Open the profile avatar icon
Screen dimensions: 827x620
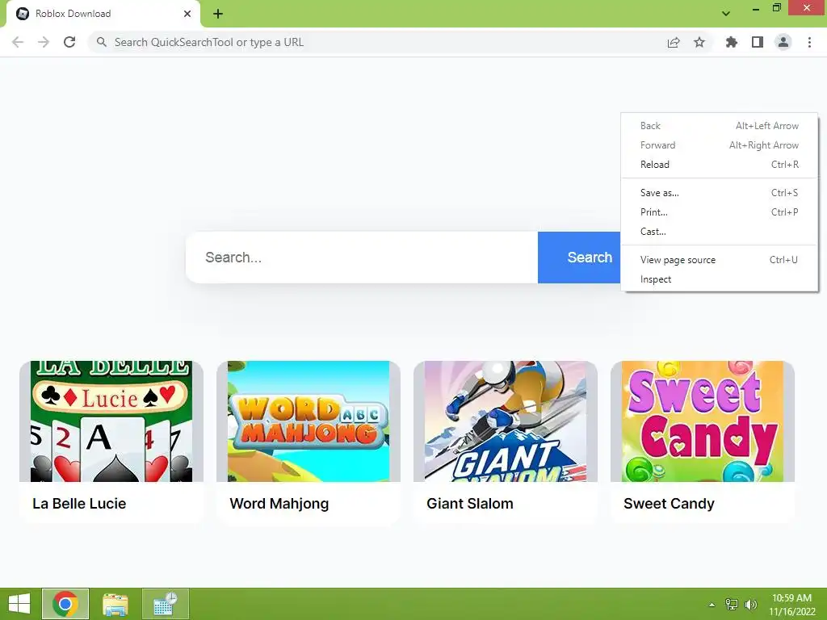(783, 42)
